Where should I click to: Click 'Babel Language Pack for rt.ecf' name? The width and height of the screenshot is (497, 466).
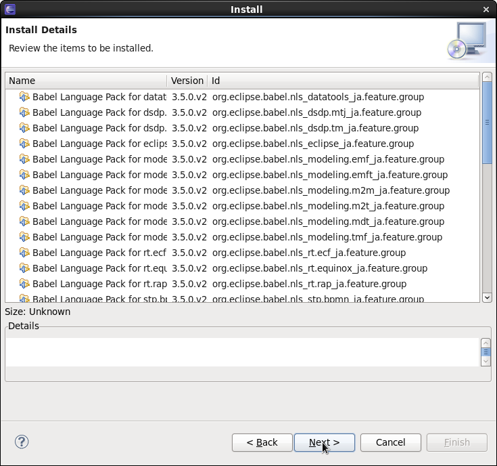tap(99, 253)
